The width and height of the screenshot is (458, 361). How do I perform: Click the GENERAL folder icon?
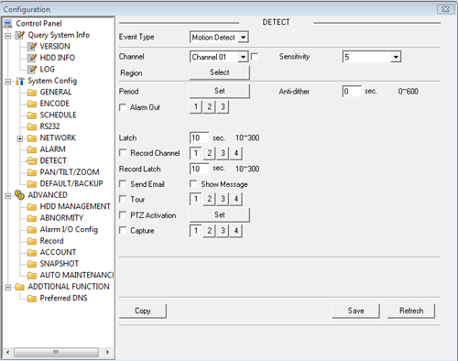32,93
